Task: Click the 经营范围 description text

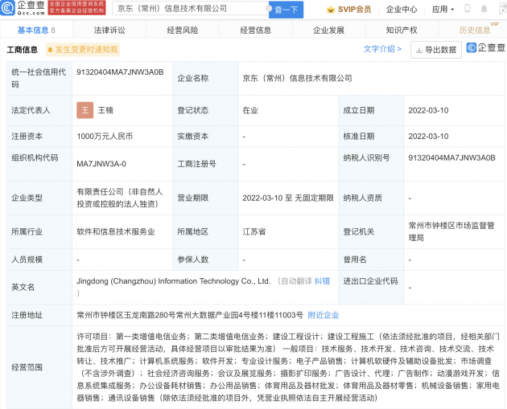Action: [x=288, y=367]
